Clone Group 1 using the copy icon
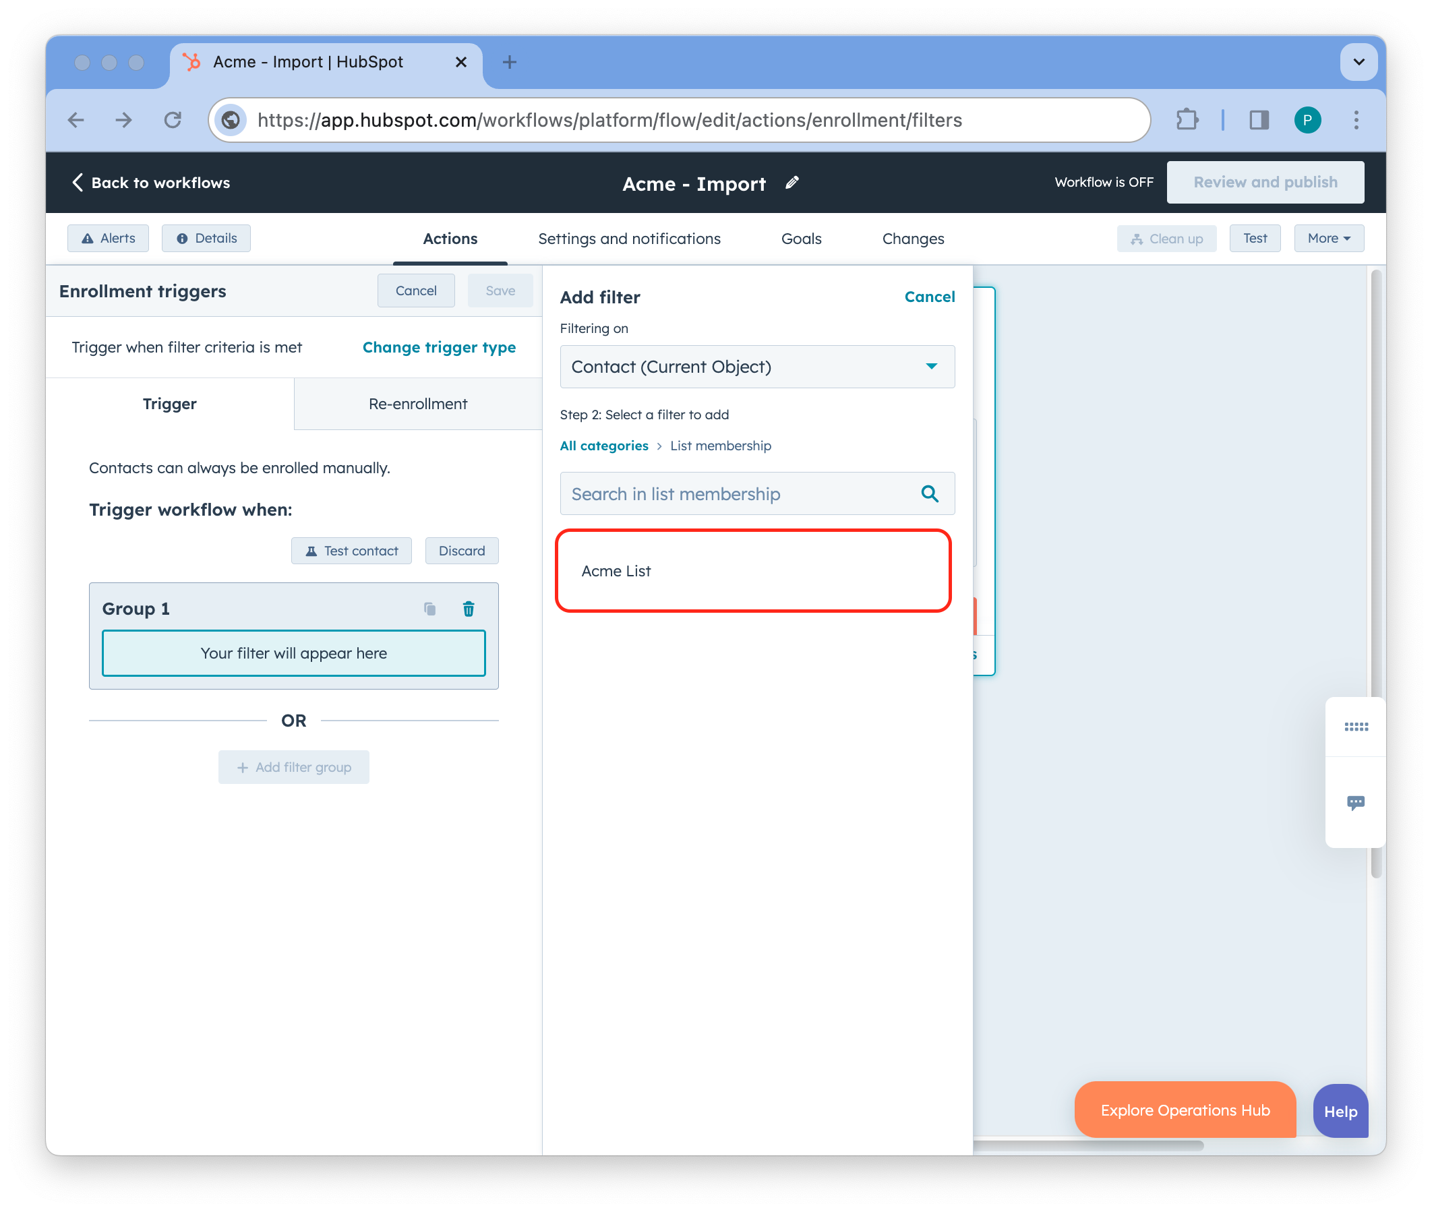The image size is (1432, 1212). (429, 609)
